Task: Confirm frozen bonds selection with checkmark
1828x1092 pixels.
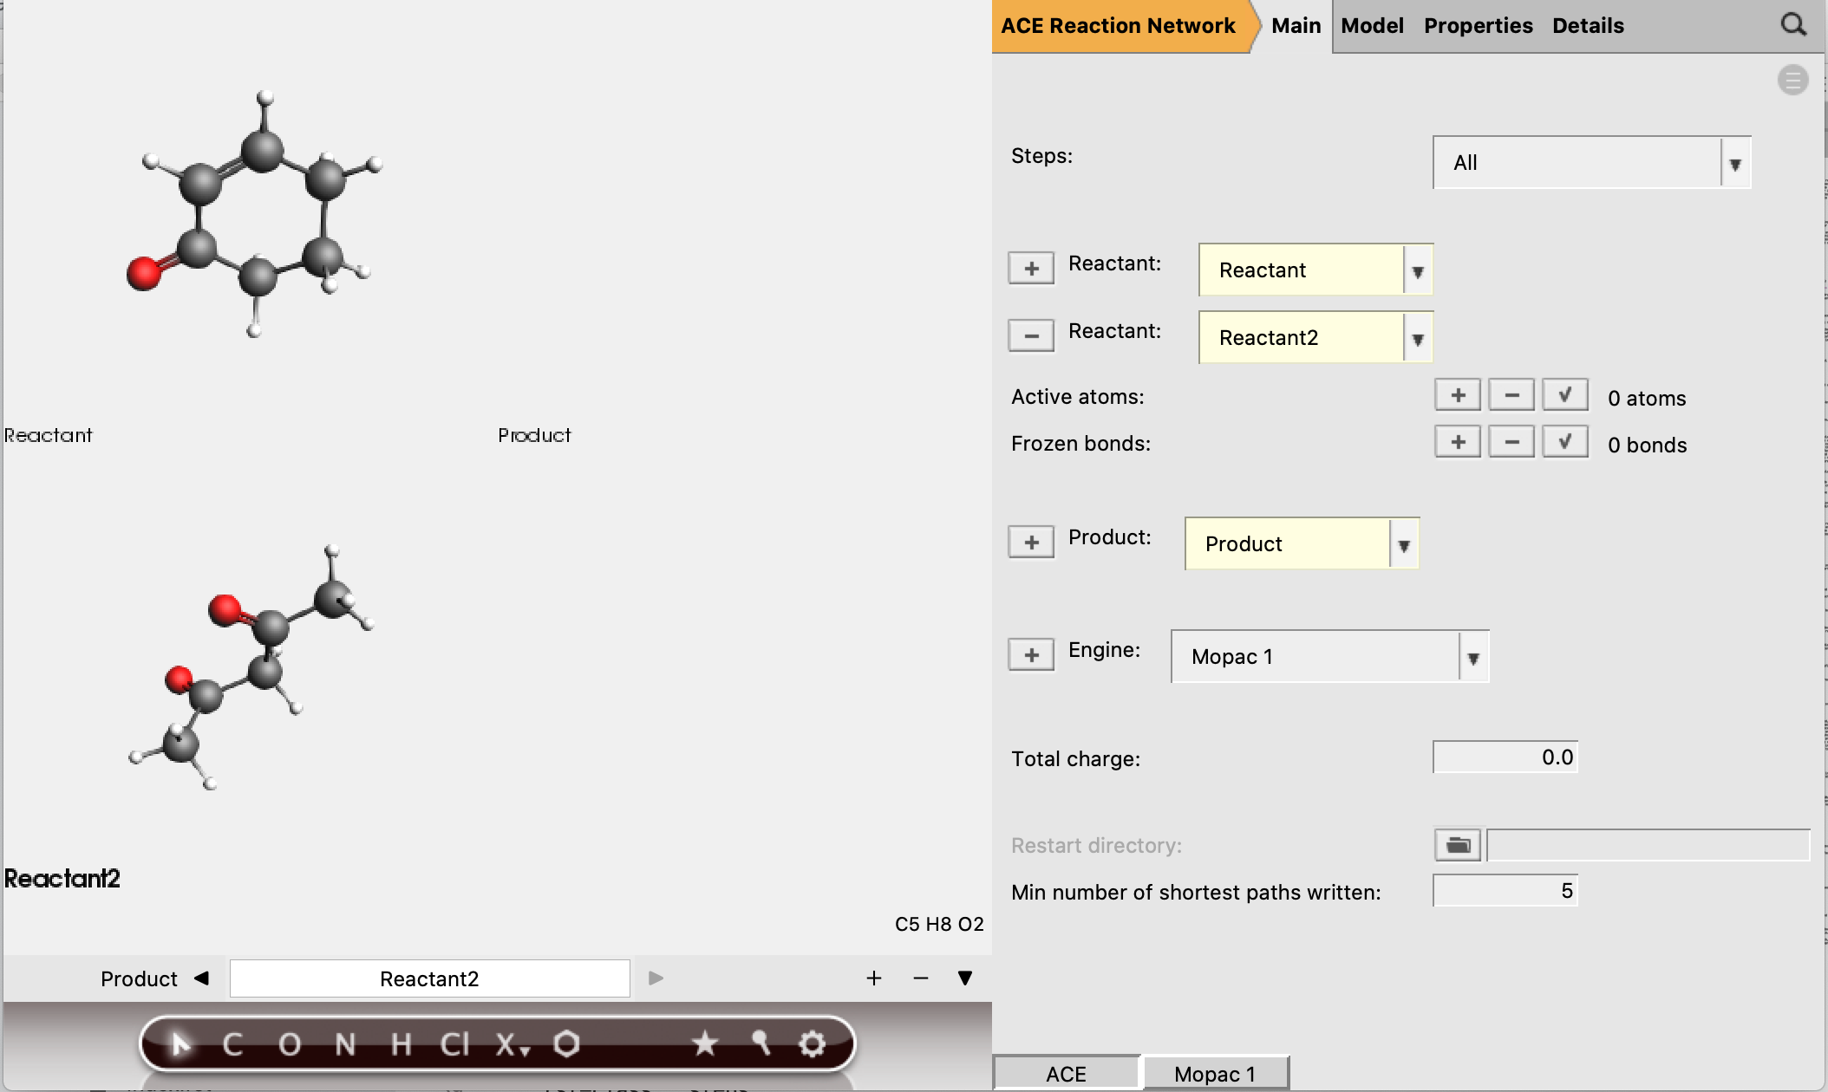Action: 1564,441
